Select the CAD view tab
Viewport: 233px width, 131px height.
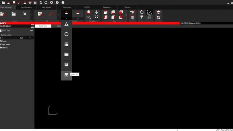tap(43, 26)
